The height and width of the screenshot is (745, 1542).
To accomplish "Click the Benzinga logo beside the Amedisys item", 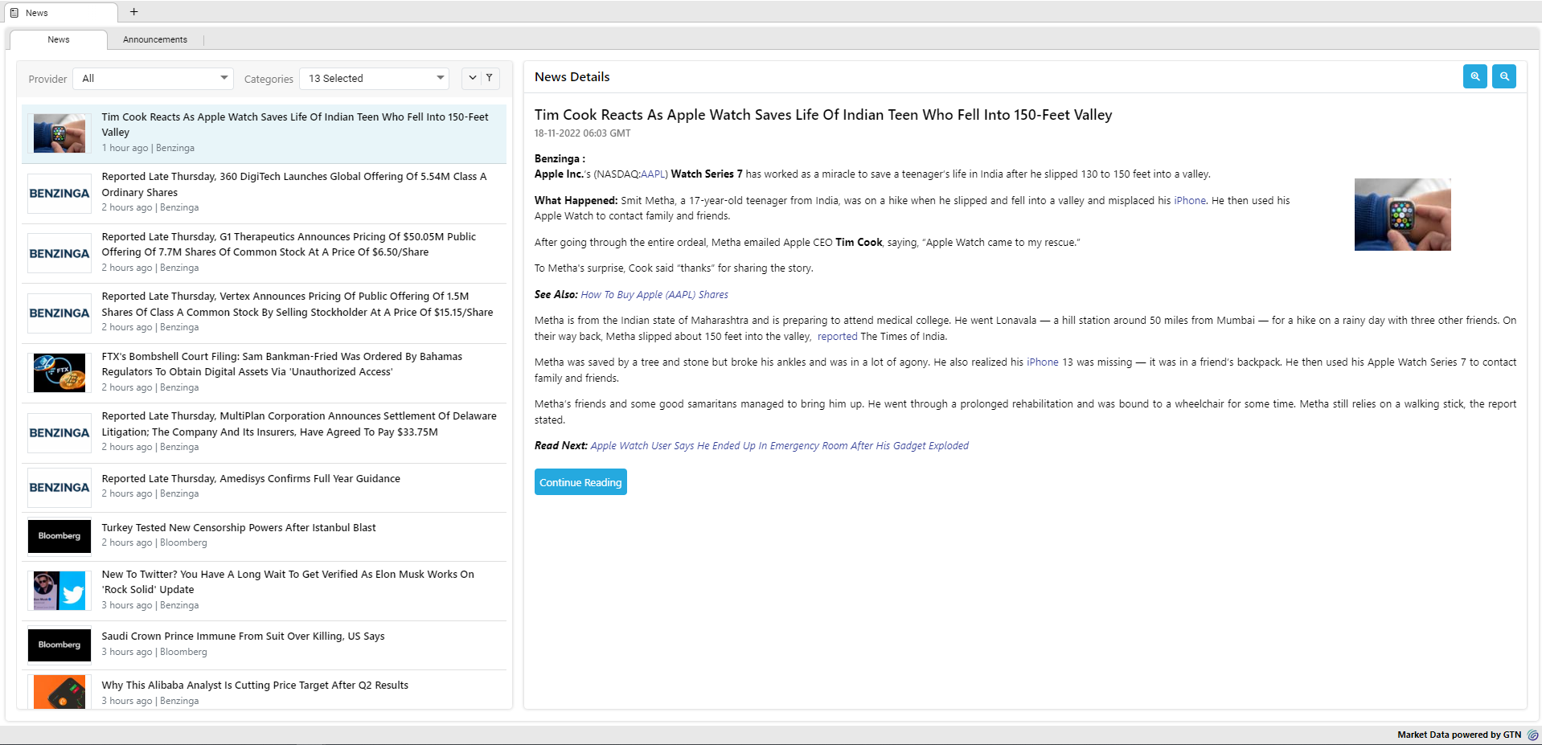I will point(59,488).
